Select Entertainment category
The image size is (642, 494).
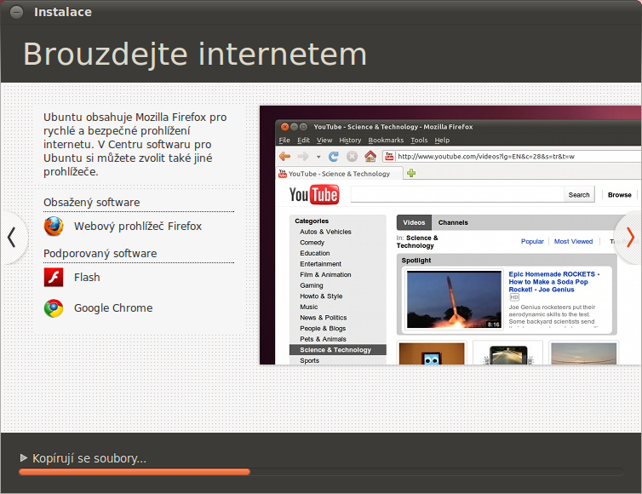(x=320, y=264)
